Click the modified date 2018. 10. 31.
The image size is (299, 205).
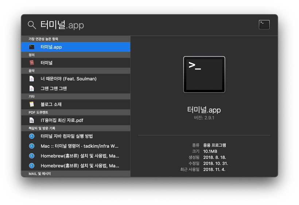(x=215, y=164)
